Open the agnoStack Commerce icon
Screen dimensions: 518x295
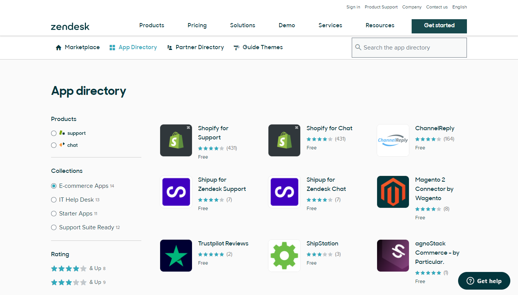tap(393, 255)
